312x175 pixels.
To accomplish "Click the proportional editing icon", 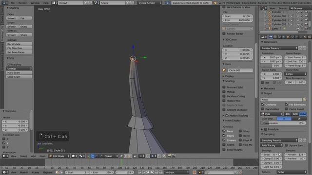I will (141, 156).
